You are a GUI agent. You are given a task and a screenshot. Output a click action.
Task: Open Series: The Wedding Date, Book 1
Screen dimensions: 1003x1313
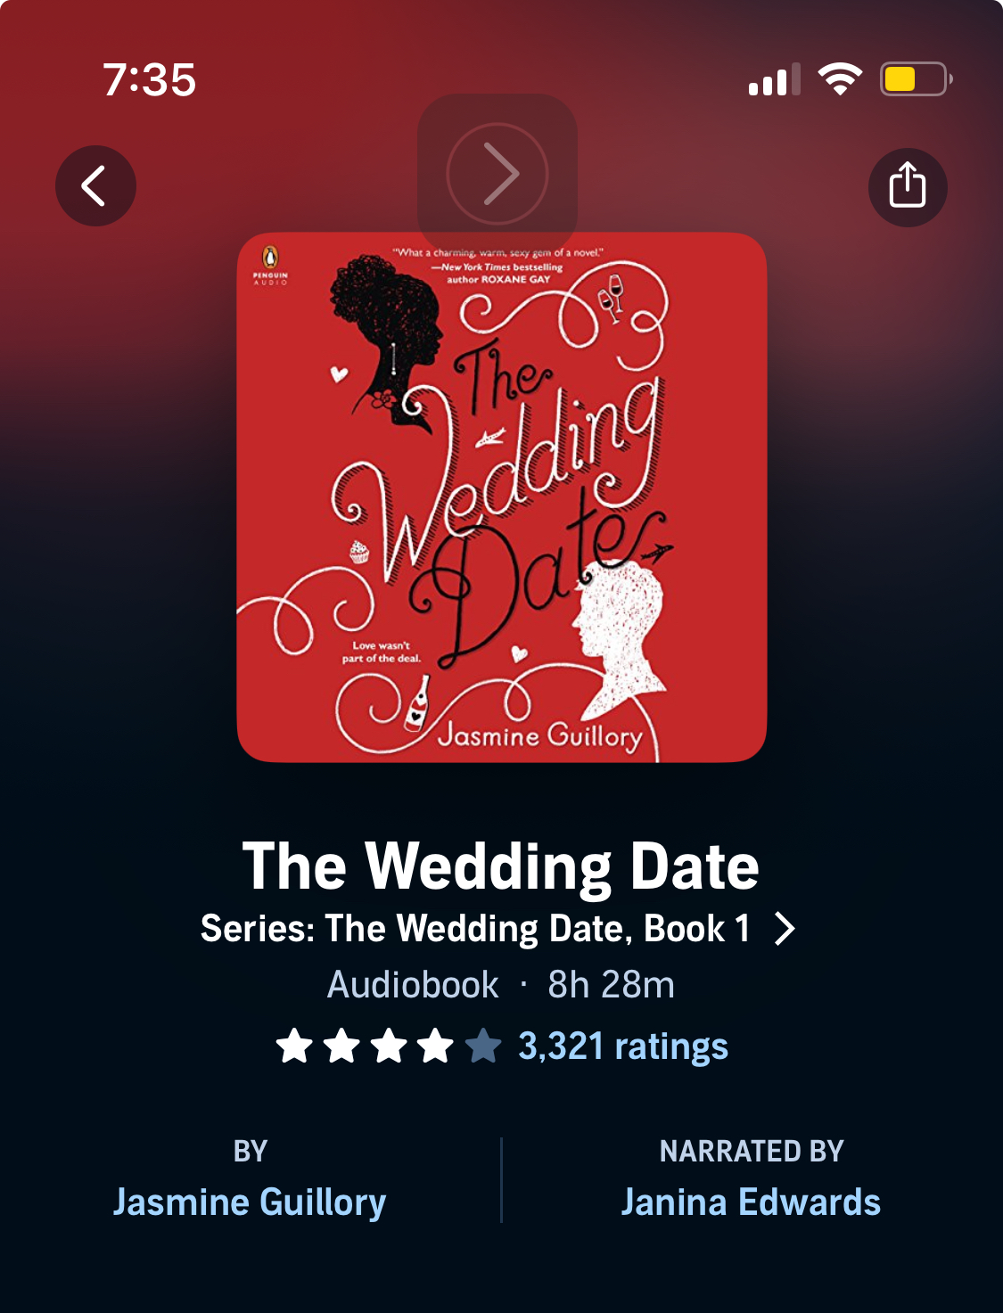click(x=475, y=929)
